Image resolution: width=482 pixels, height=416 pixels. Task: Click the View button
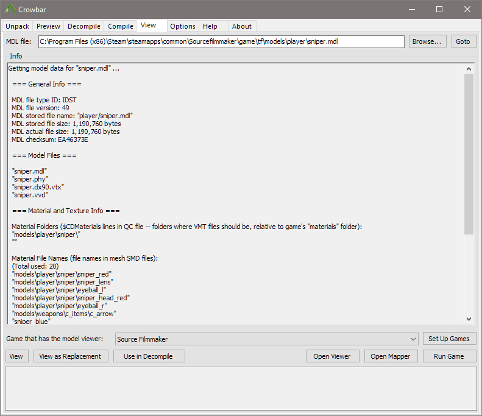[x=16, y=356]
